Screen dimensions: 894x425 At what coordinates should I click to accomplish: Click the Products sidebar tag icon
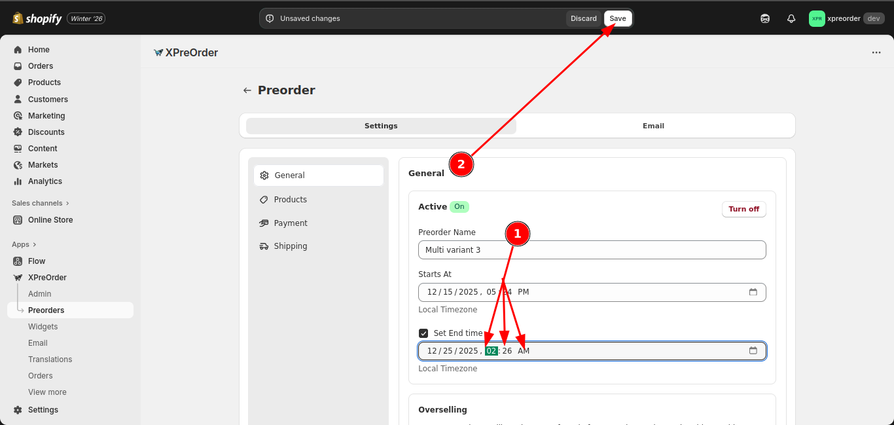click(x=18, y=83)
